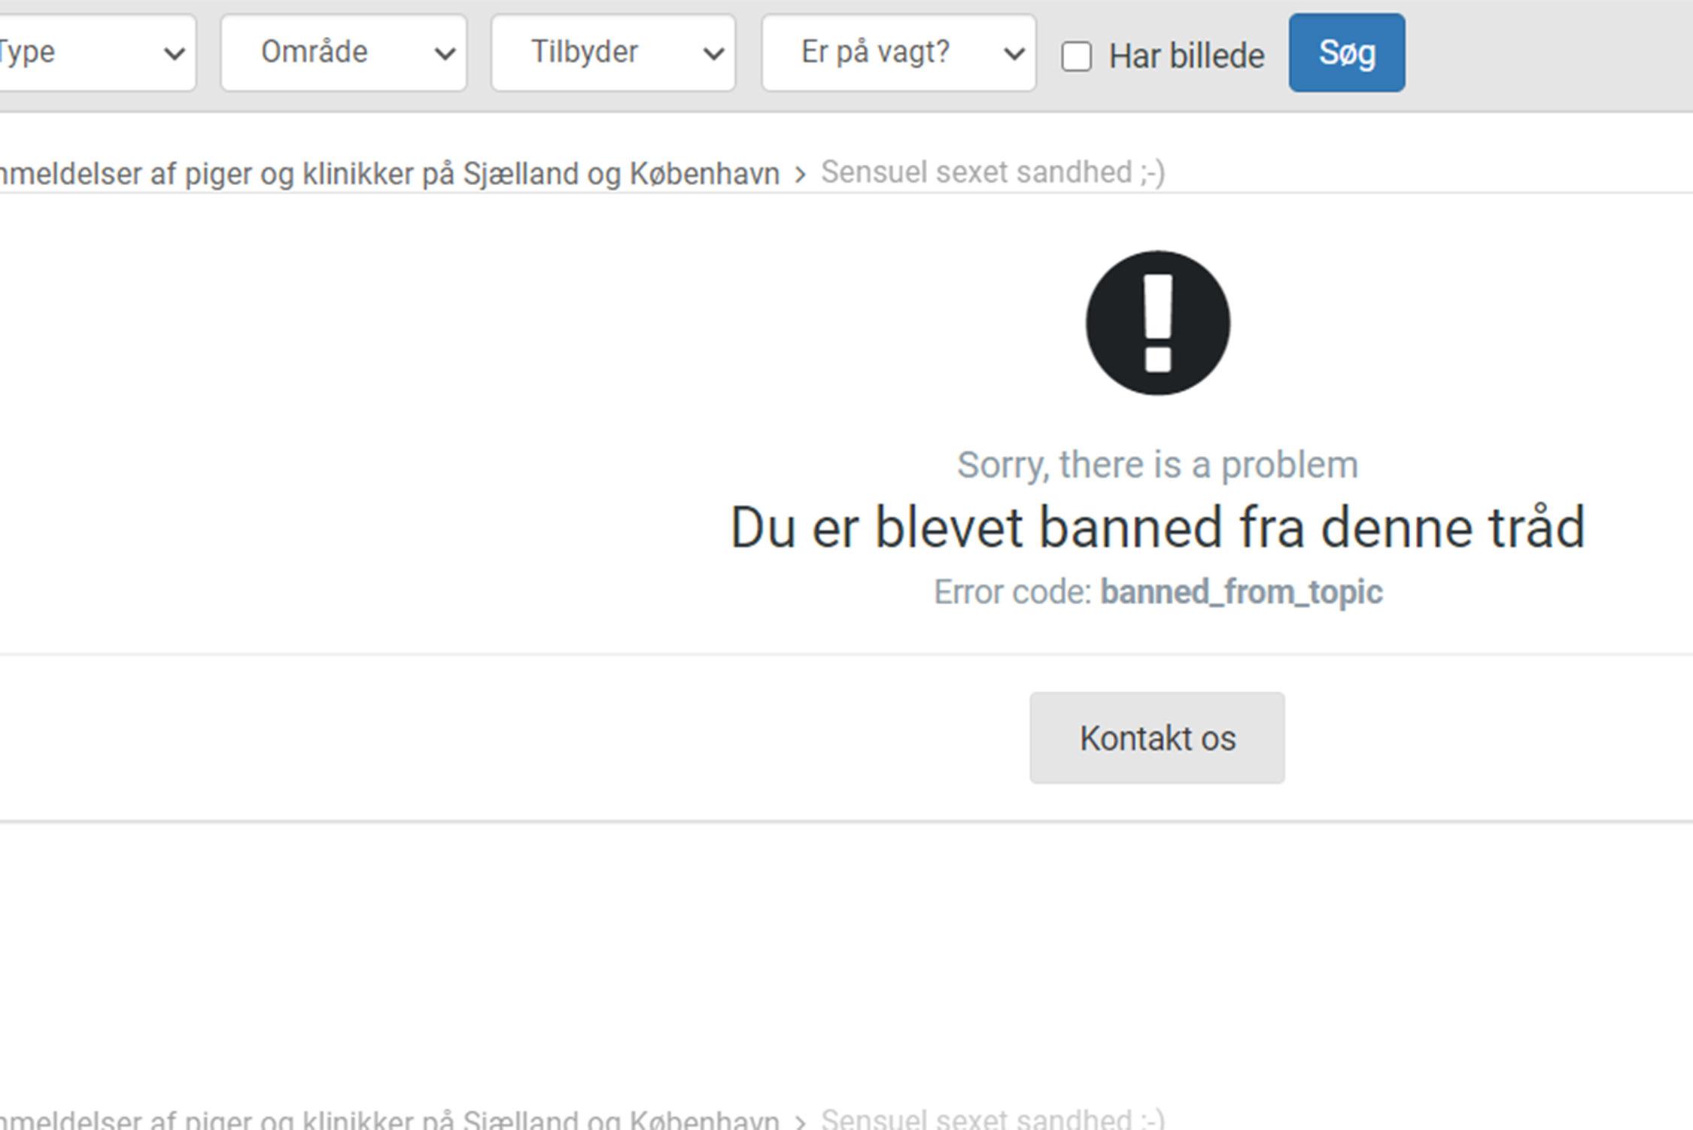
Task: Click the chevron separator in the bottom breadcrumb
Action: pyautogui.click(x=800, y=1122)
